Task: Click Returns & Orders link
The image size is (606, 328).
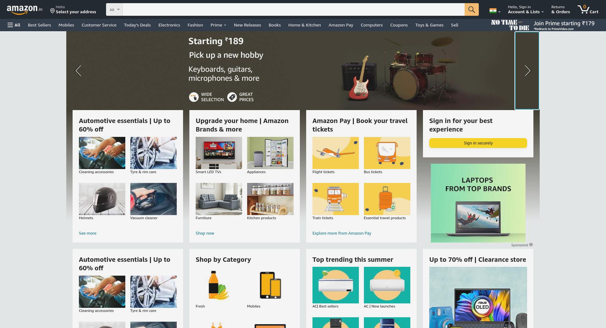Action: pos(561,9)
